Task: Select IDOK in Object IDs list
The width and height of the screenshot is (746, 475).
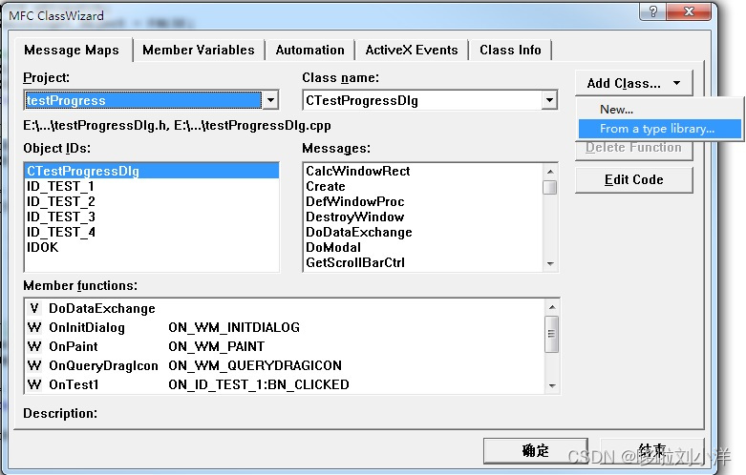Action: (151, 247)
